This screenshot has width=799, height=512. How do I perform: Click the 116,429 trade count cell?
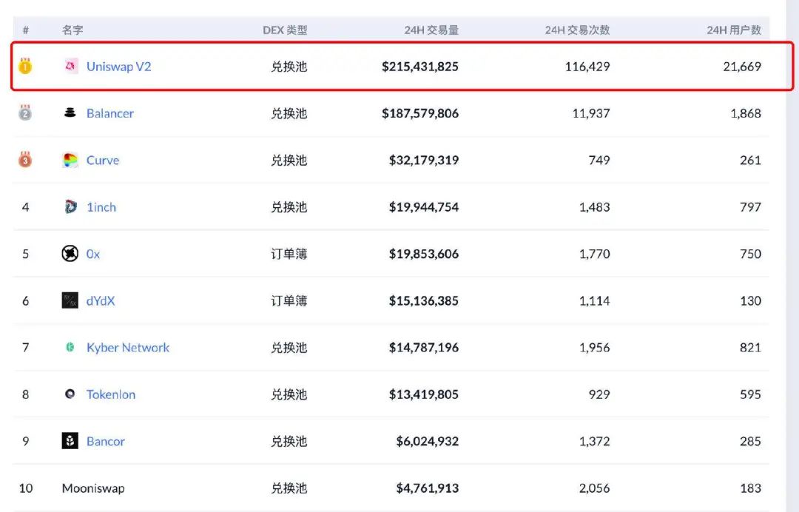[587, 67]
